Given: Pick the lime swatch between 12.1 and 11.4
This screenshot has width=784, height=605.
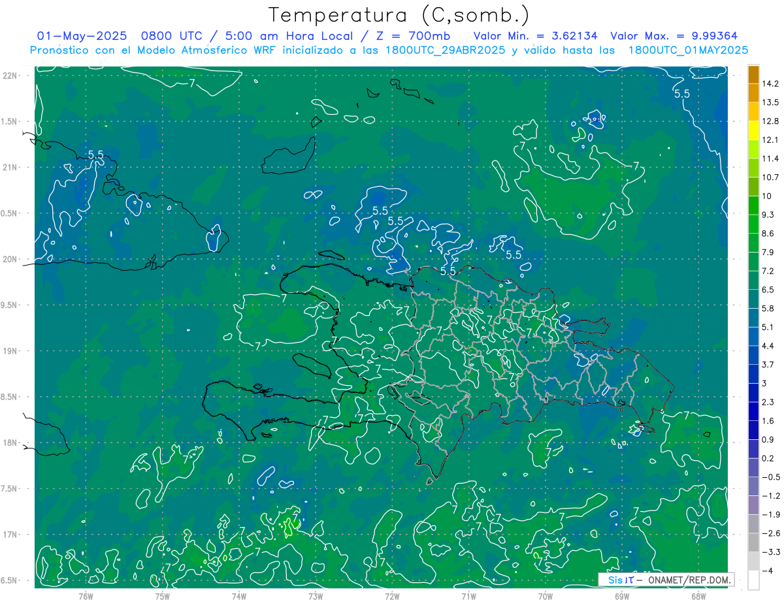Looking at the screenshot, I should [x=753, y=149].
